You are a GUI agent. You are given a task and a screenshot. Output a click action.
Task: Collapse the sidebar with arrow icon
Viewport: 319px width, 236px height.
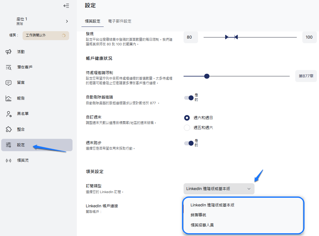click(66, 6)
